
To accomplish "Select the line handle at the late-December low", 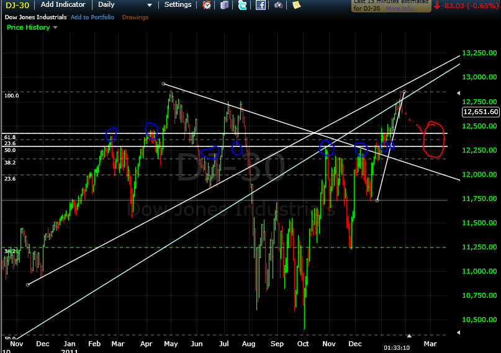I will (377, 200).
